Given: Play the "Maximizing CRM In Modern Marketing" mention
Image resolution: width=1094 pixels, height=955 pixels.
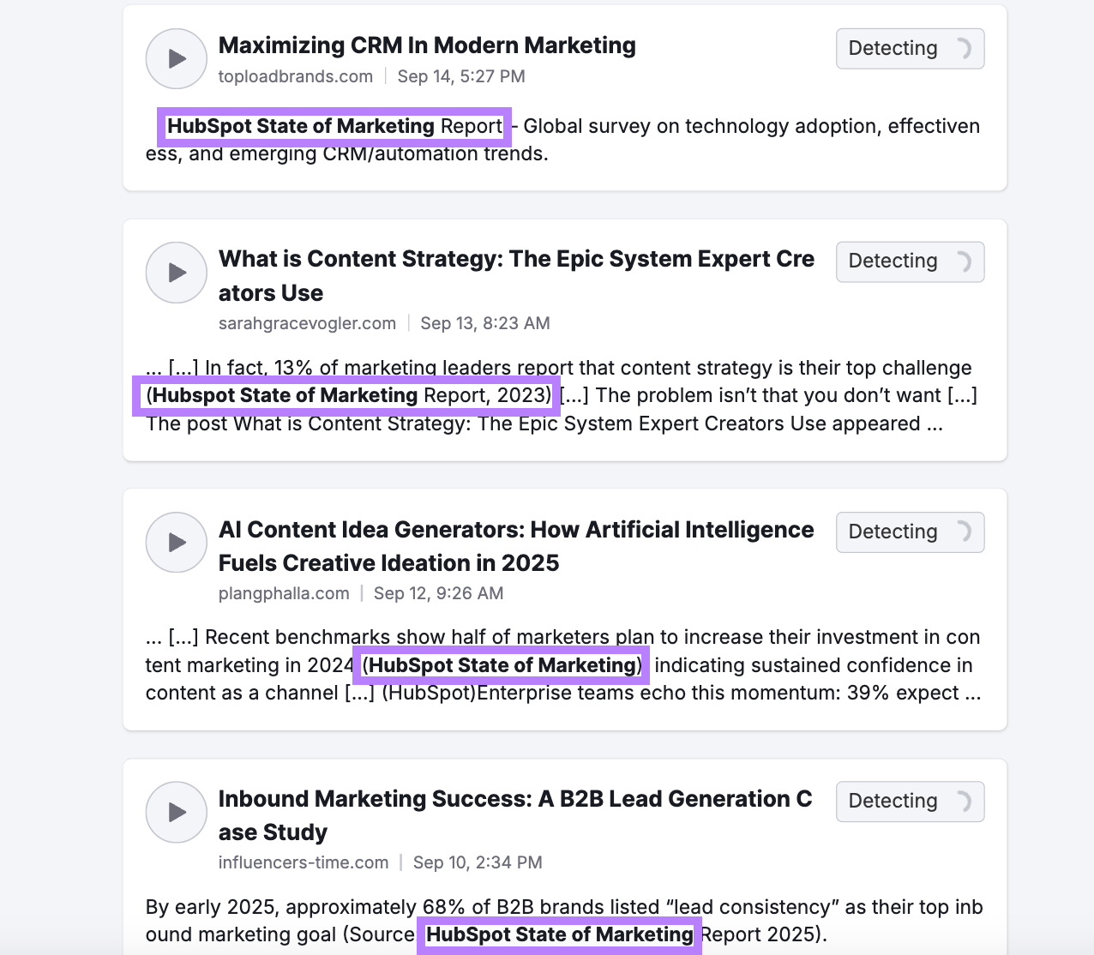Looking at the screenshot, I should 176,58.
